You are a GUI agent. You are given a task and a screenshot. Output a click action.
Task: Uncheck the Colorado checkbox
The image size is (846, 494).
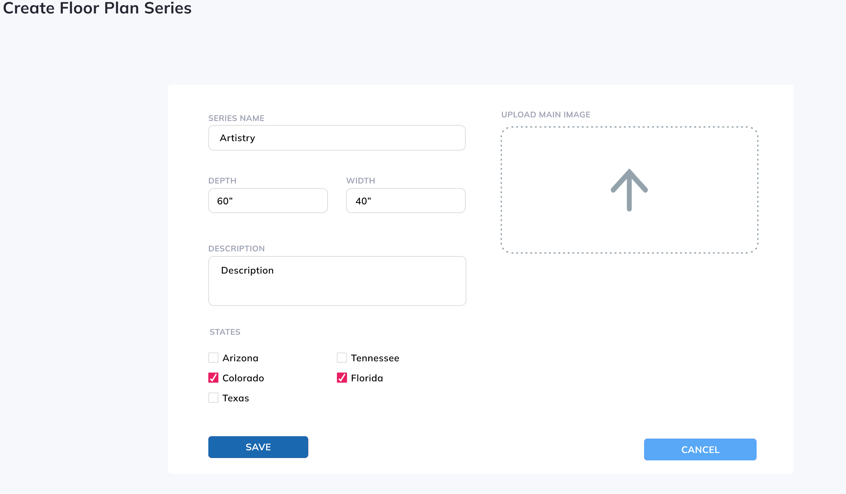(213, 378)
